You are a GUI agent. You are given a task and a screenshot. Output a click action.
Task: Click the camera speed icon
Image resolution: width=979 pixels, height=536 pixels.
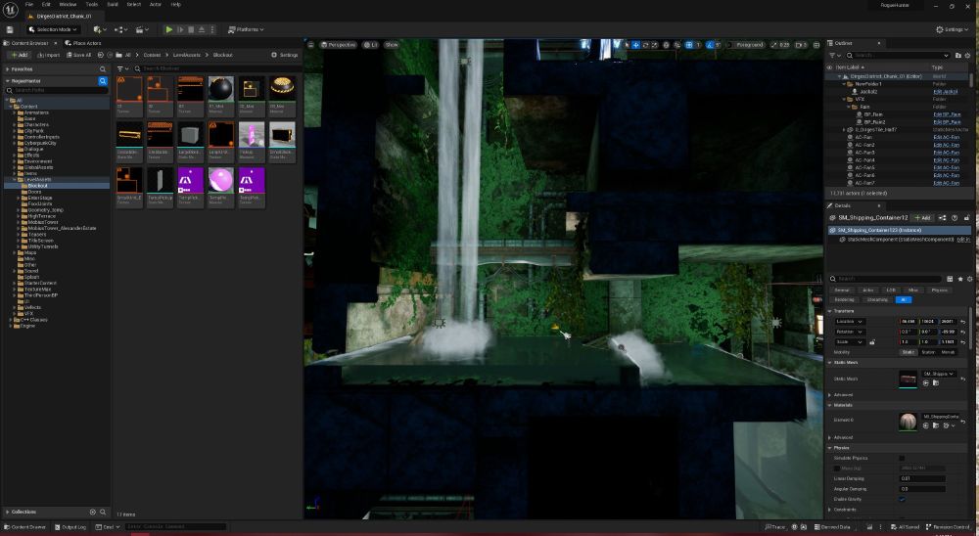(x=803, y=45)
